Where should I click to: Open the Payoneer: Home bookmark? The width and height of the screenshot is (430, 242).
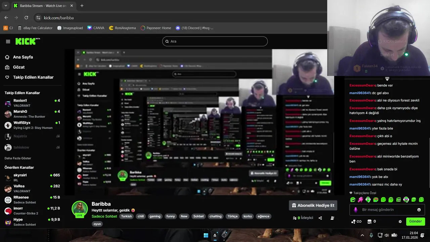point(156,28)
